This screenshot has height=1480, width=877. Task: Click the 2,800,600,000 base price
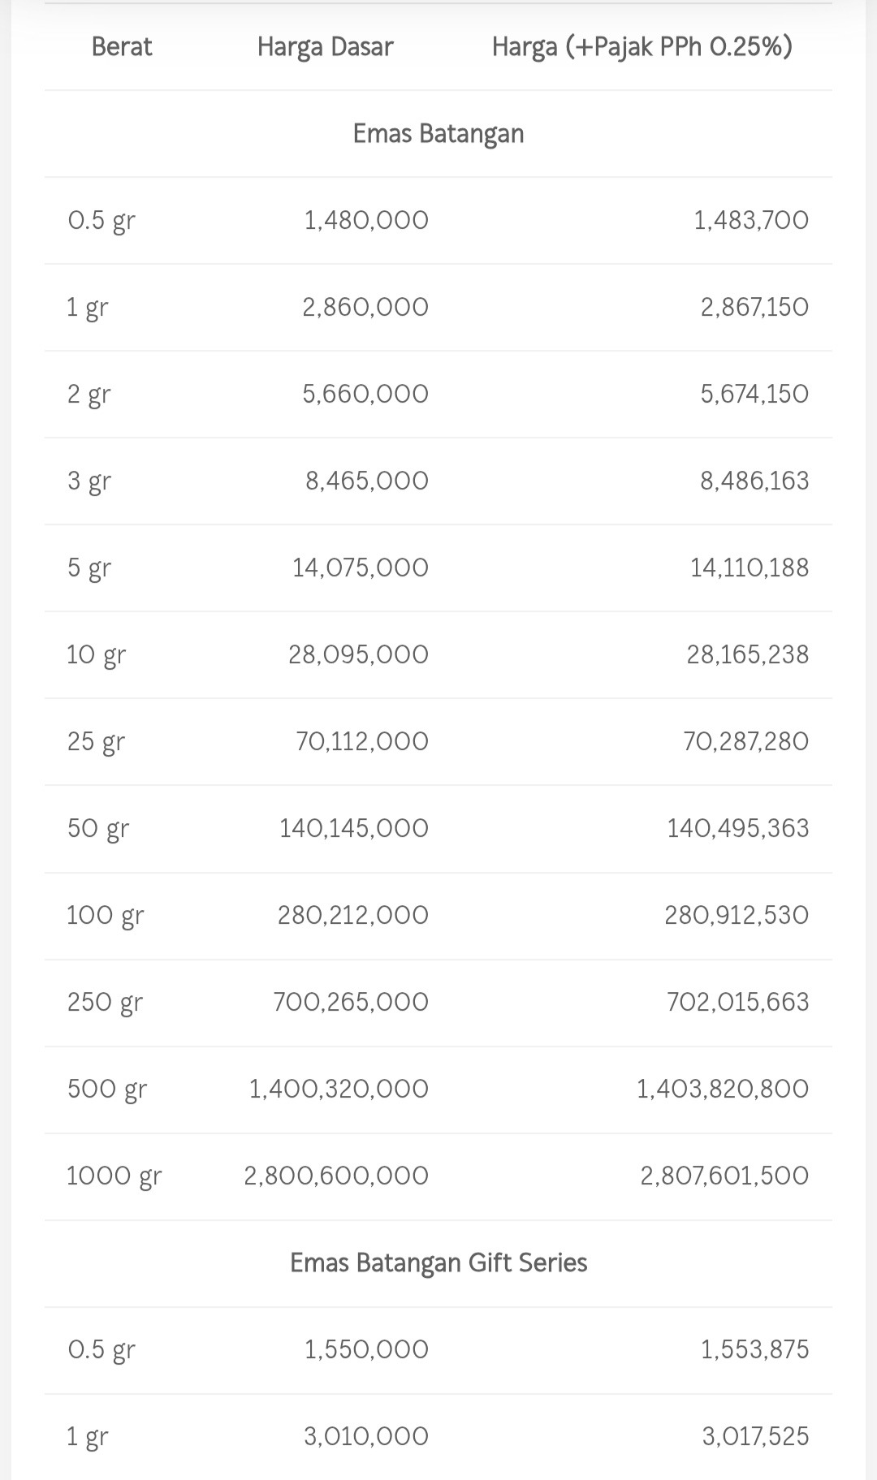pyautogui.click(x=336, y=1176)
